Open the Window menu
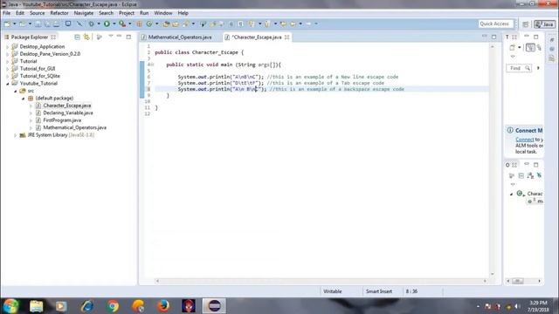The width and height of the screenshot is (559, 314). (163, 13)
